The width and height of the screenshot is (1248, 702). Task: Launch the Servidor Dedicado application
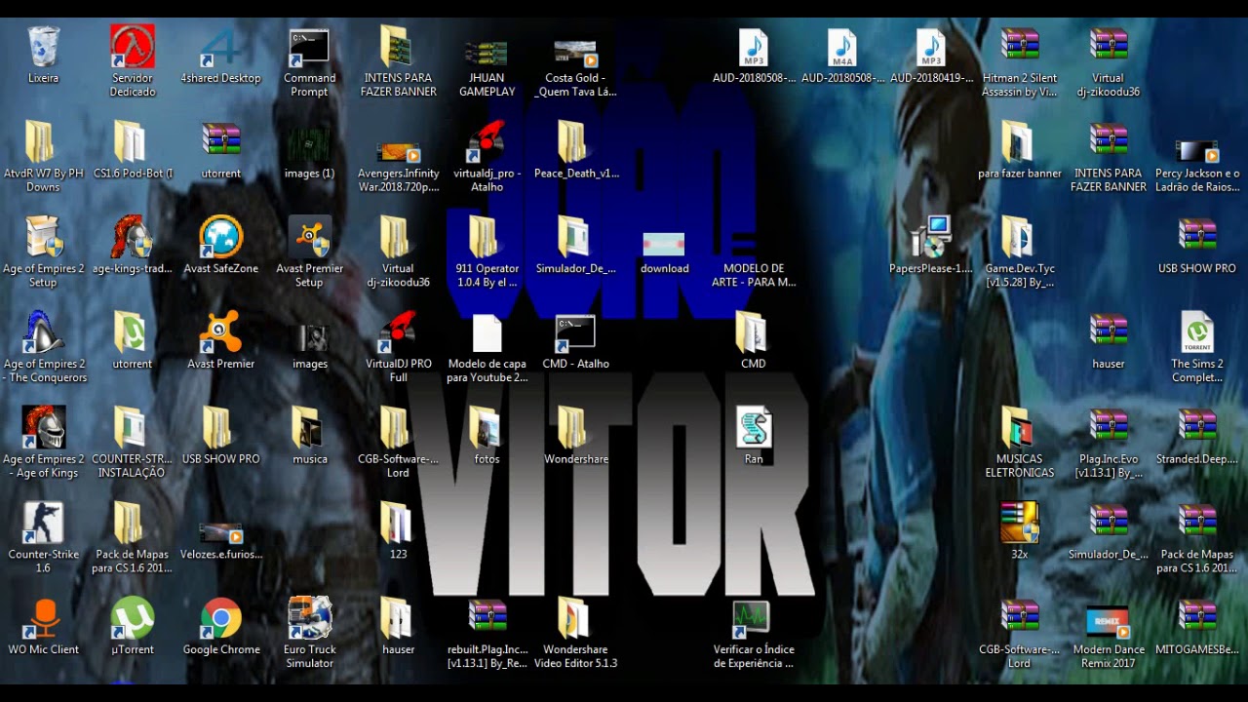tap(132, 46)
